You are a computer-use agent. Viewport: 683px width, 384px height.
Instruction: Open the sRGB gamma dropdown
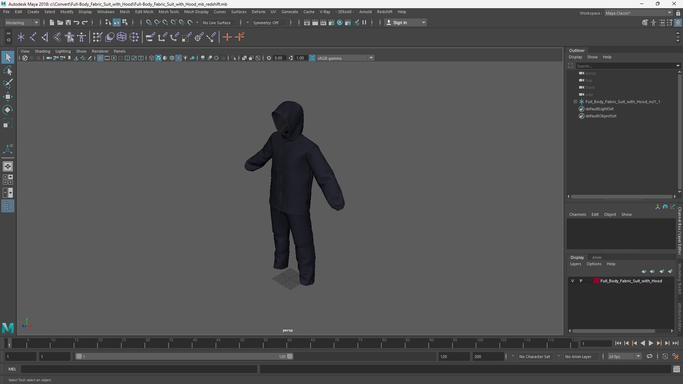coord(345,58)
